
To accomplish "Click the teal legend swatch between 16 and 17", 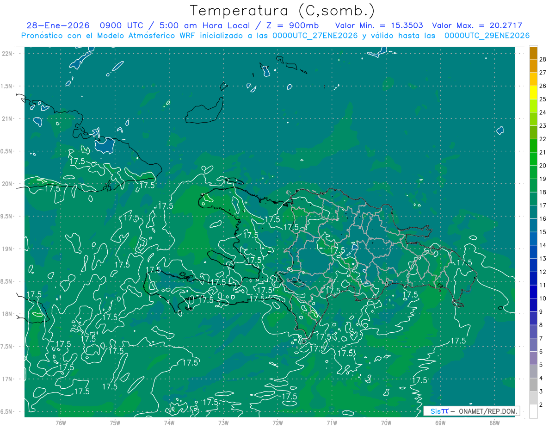I will (x=533, y=212).
